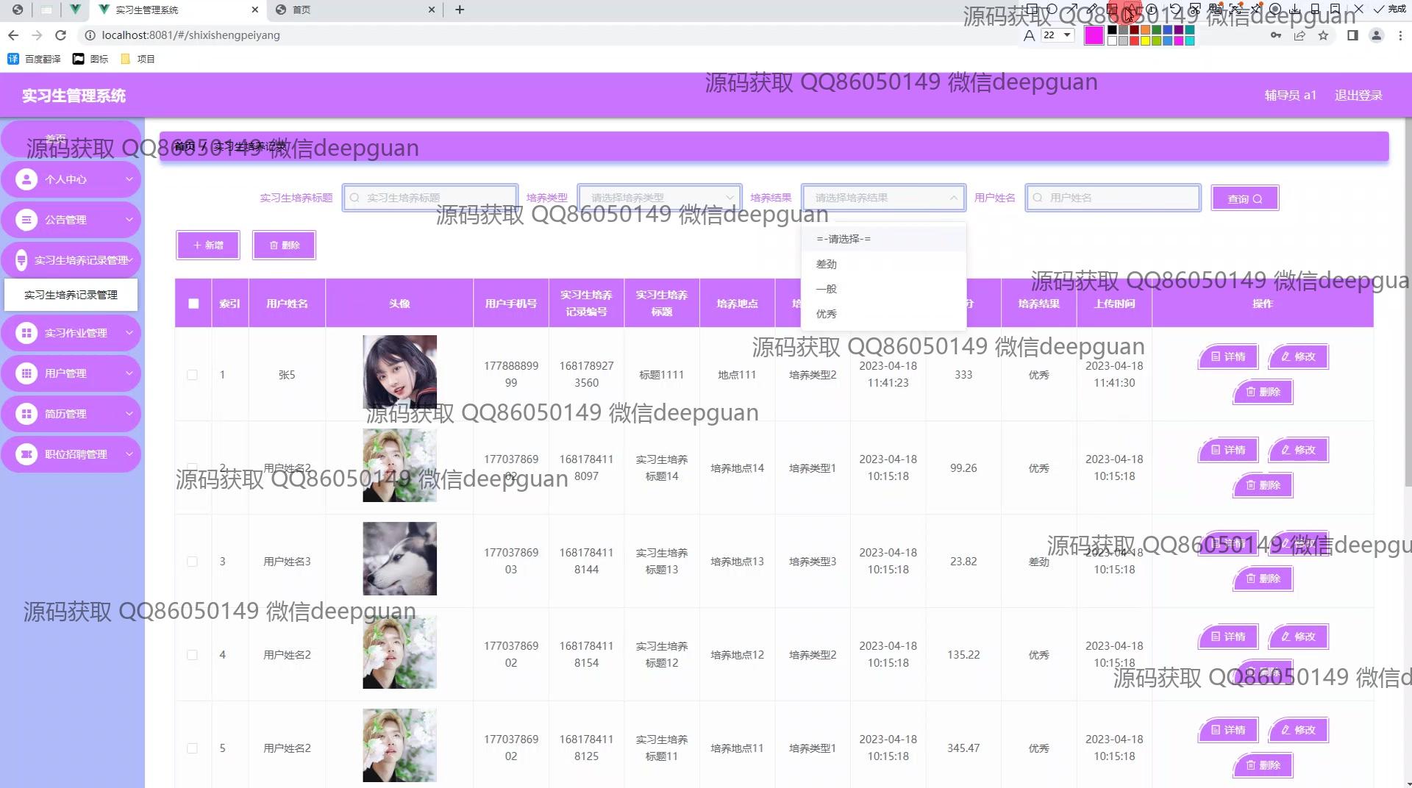This screenshot has height=788, width=1412.
Task: Choose 差劲 option in the dropdown list
Action: (826, 264)
